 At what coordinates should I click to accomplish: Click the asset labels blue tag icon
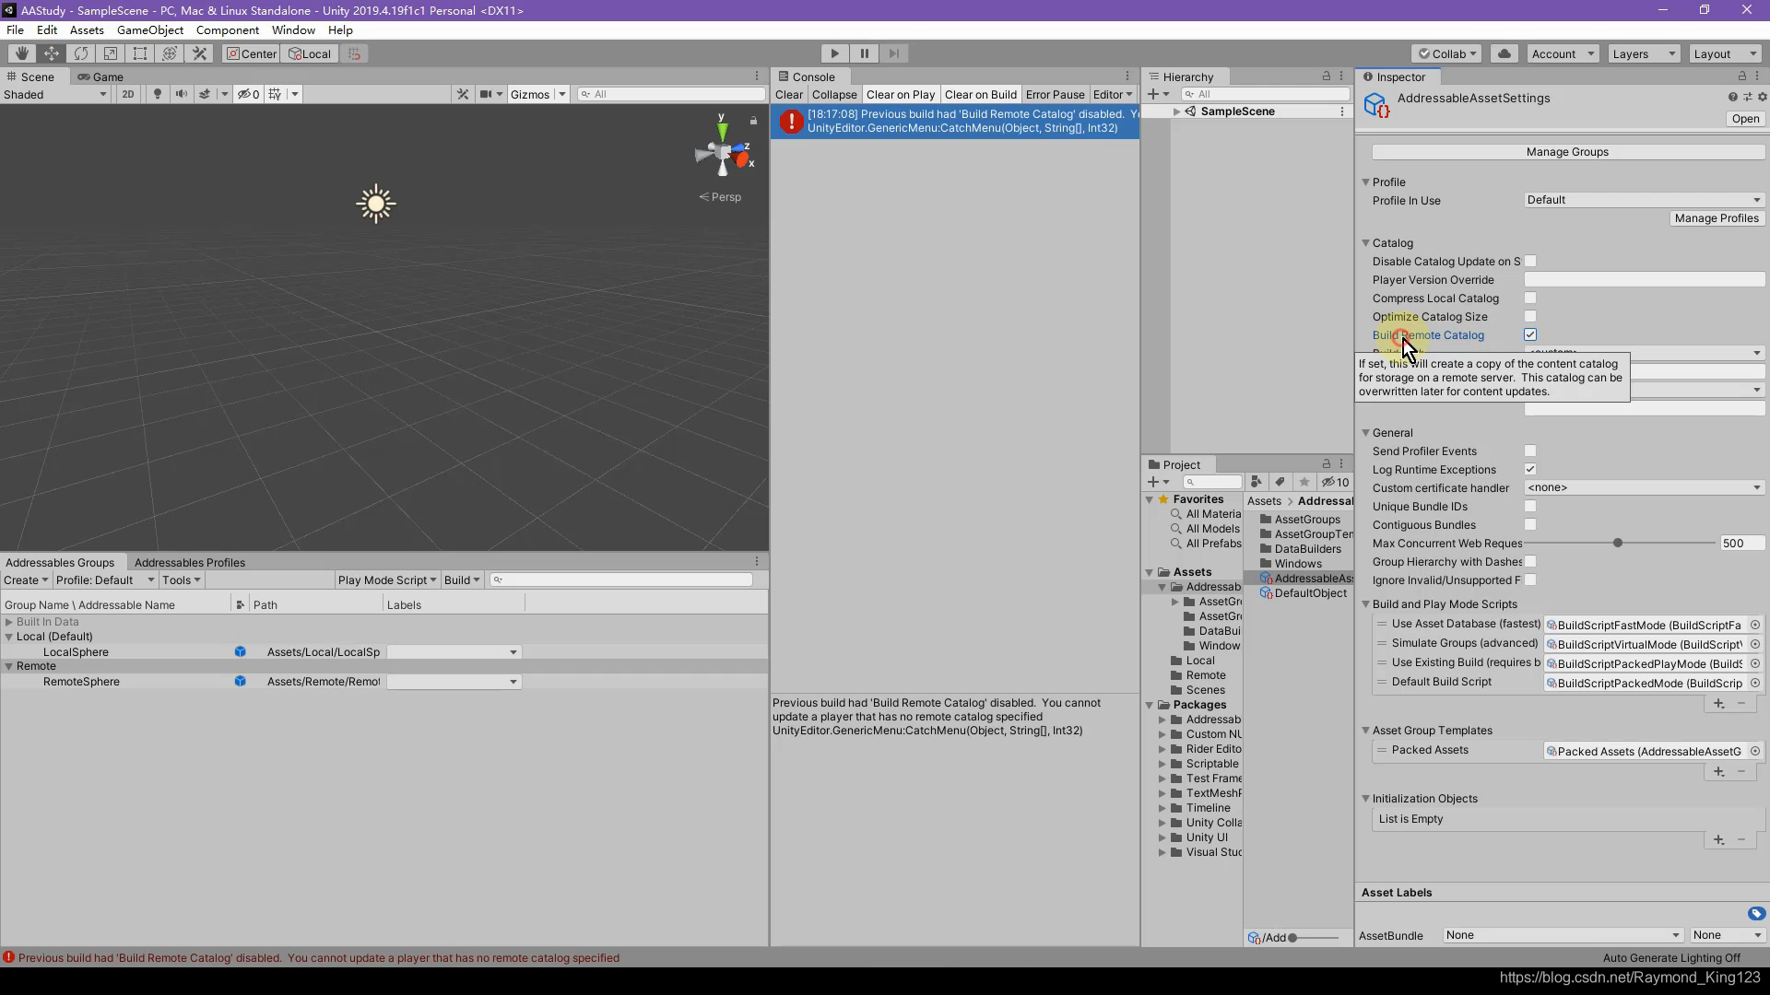pos(1755,913)
